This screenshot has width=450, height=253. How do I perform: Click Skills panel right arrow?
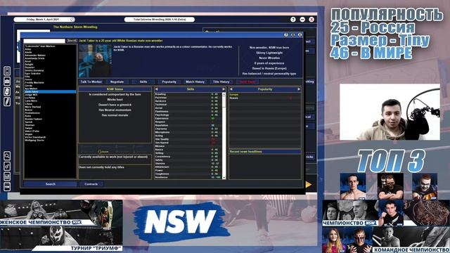tap(224, 89)
